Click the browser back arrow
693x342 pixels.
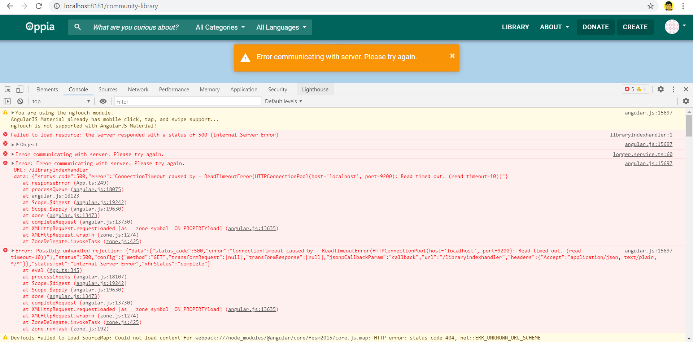point(10,6)
